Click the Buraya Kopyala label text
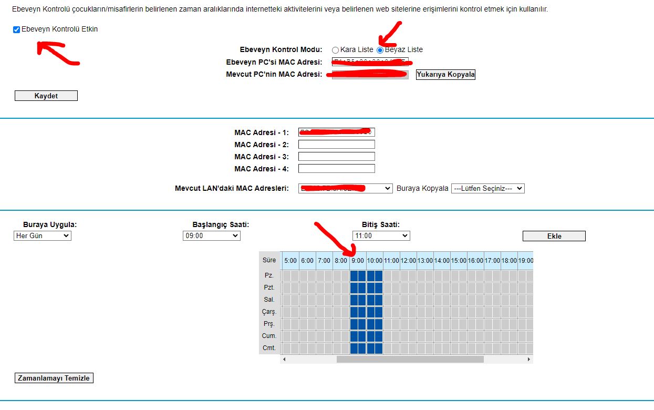Viewport: 654px width, 410px height. [422, 188]
